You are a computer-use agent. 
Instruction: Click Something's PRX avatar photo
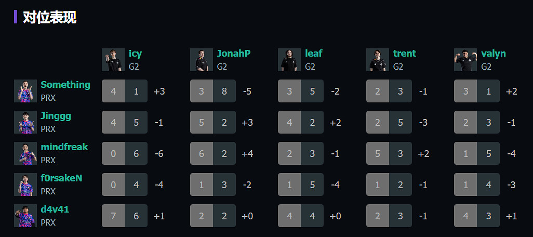coord(25,91)
